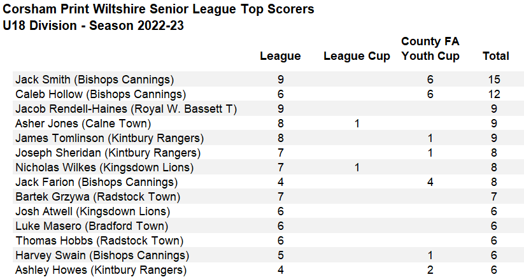This screenshot has width=524, height=277.
Task: Click Jack Farion Youth Cup value 4
Action: coord(430,182)
